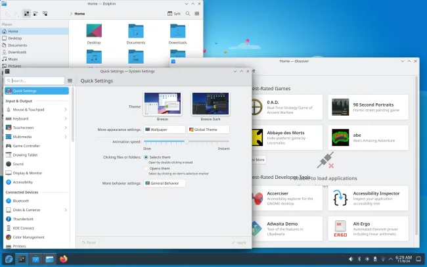
Task: Click the Animation speed slider handle
Action: (187, 141)
